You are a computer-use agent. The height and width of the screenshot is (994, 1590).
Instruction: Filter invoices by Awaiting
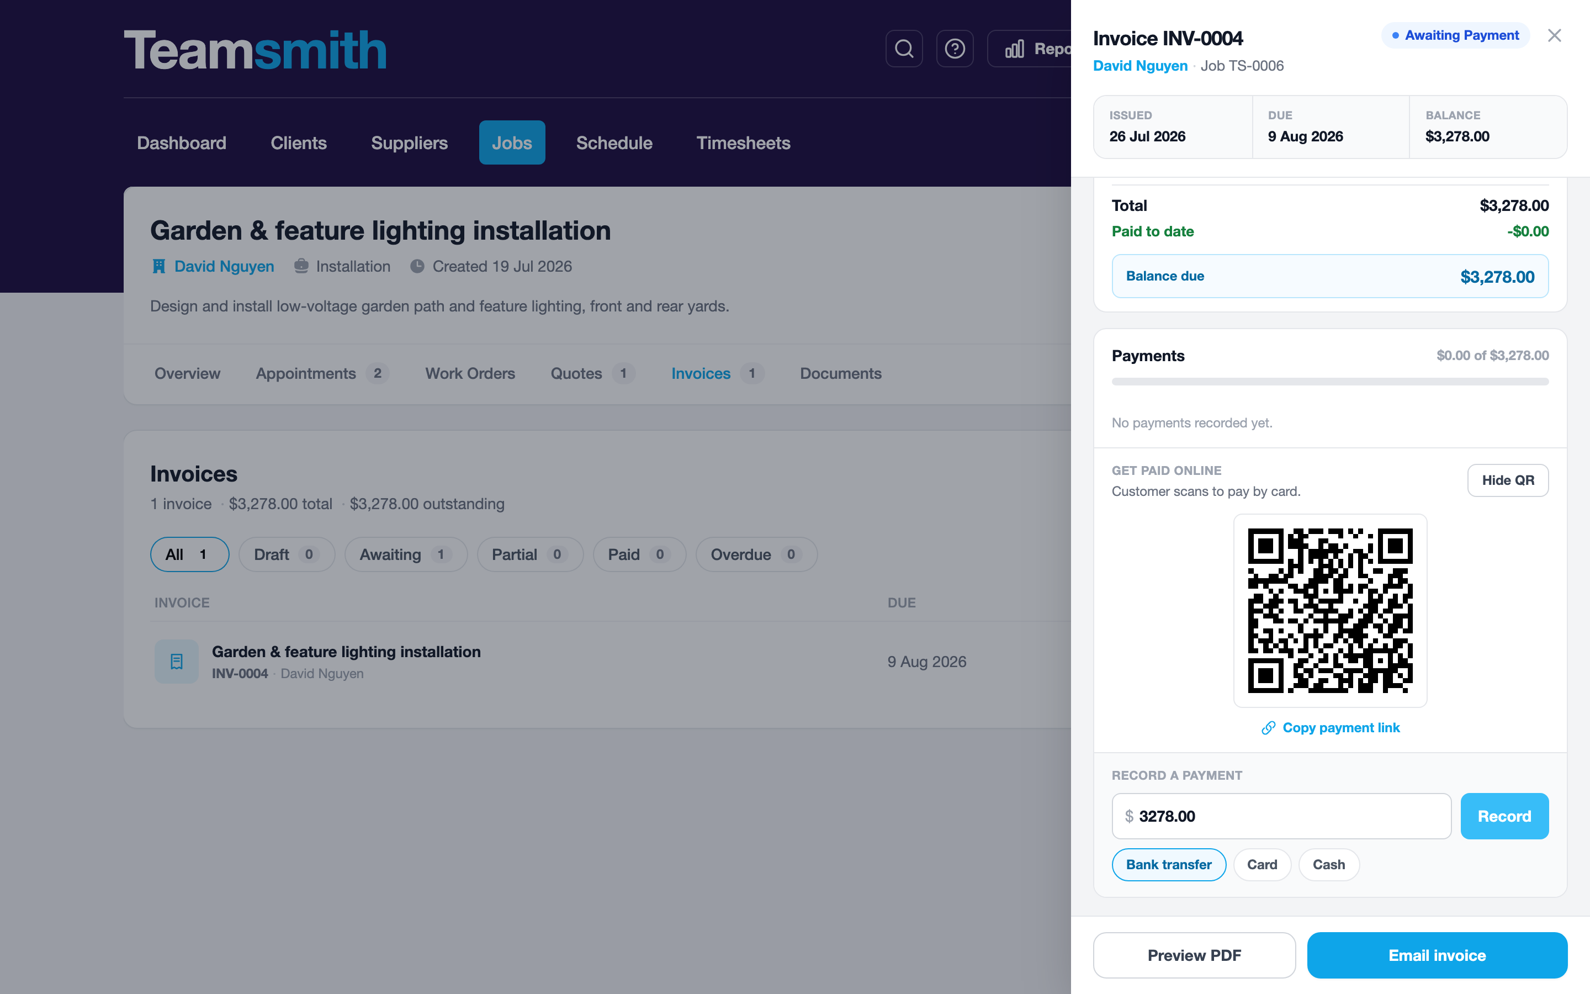(x=406, y=554)
